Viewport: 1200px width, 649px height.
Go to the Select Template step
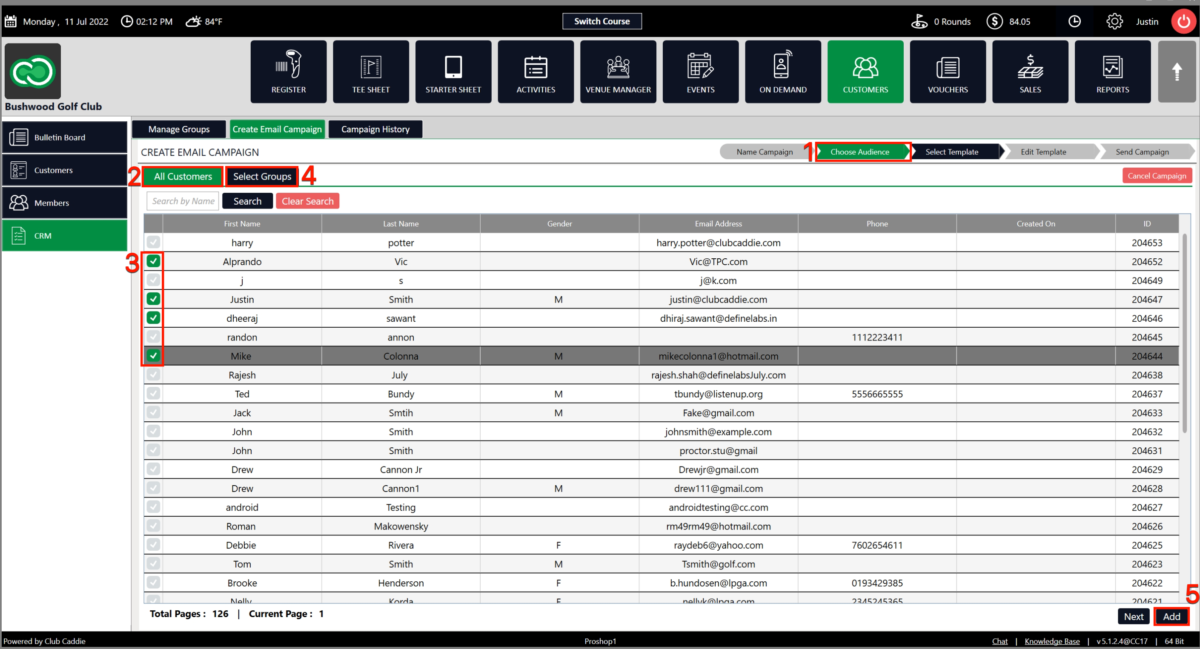pyautogui.click(x=952, y=152)
